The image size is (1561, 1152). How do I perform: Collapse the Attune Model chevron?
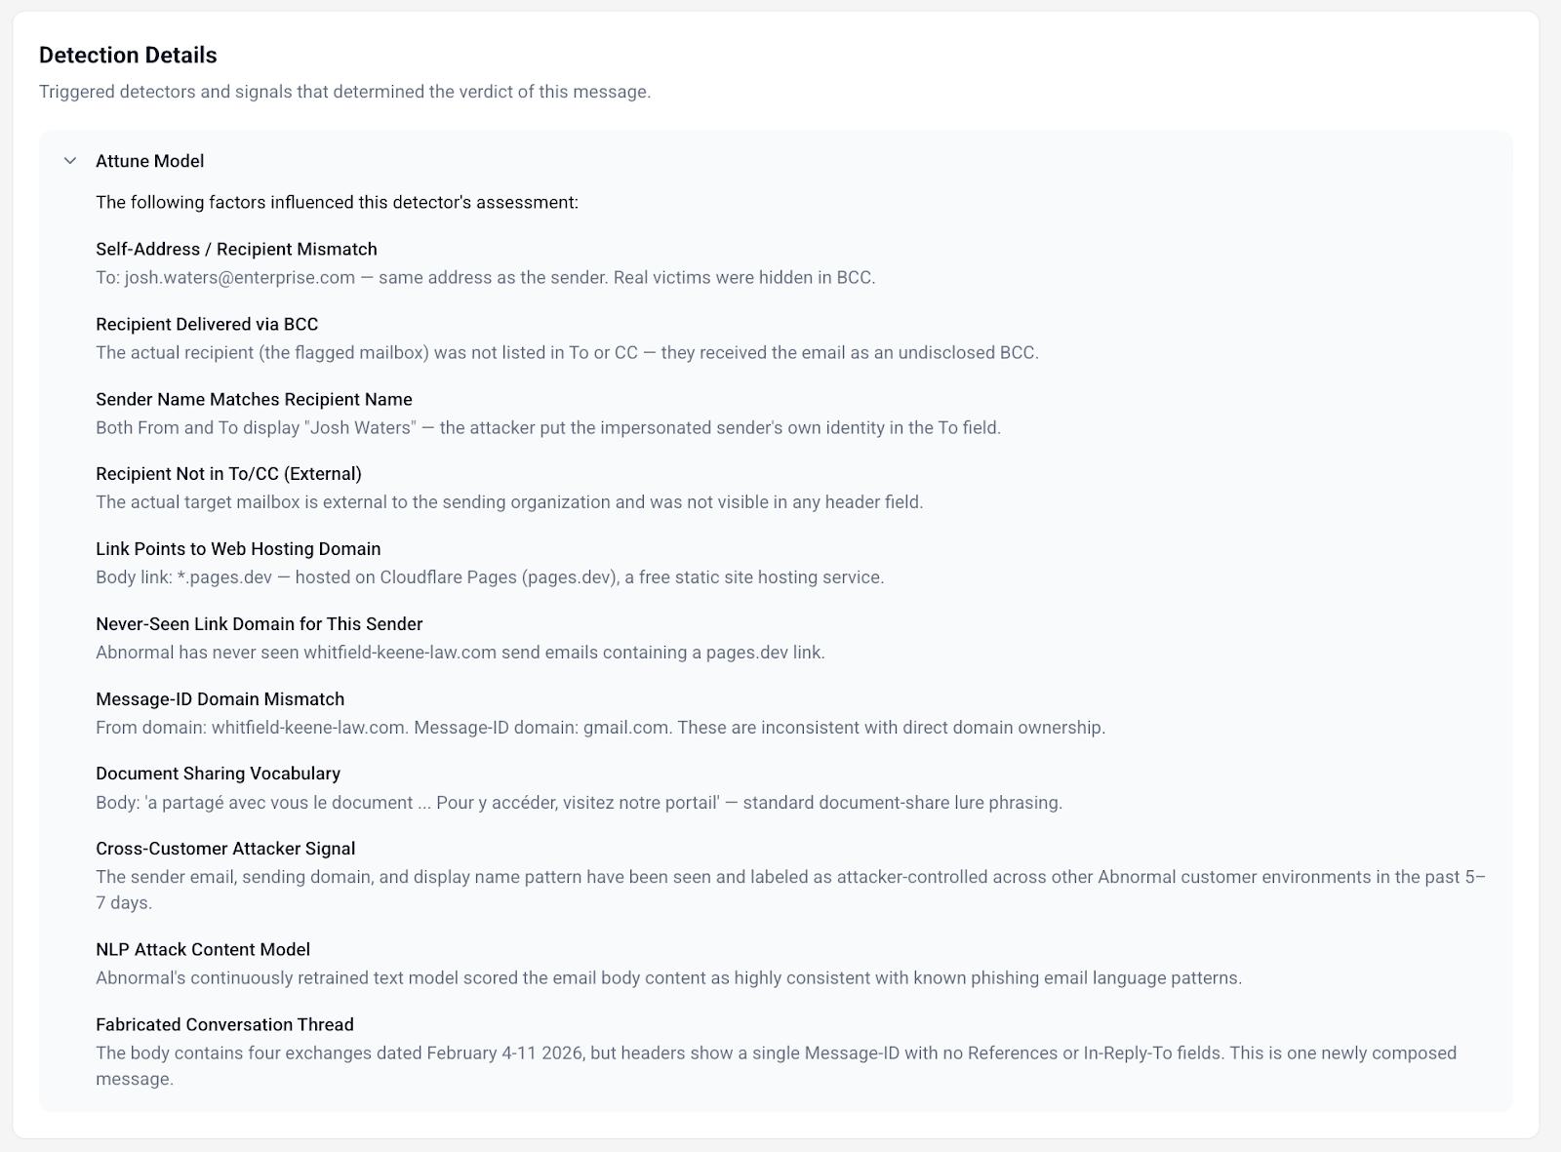[70, 161]
